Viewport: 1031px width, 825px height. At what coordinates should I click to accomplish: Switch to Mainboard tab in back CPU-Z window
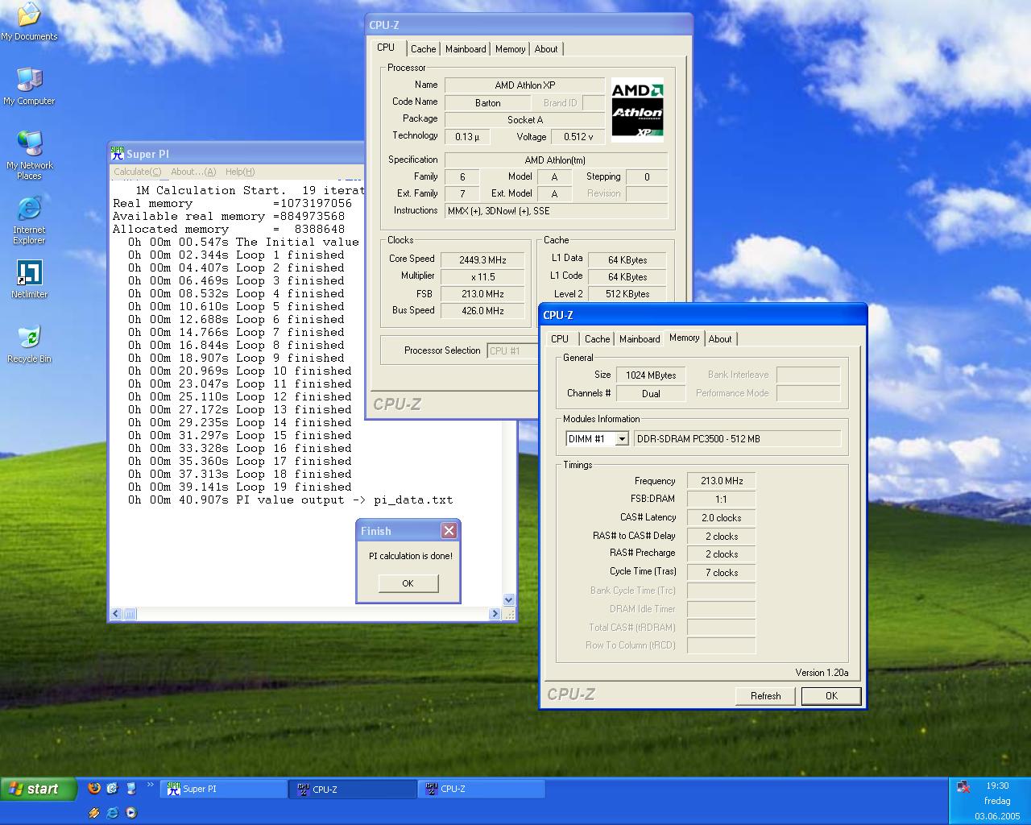click(466, 49)
